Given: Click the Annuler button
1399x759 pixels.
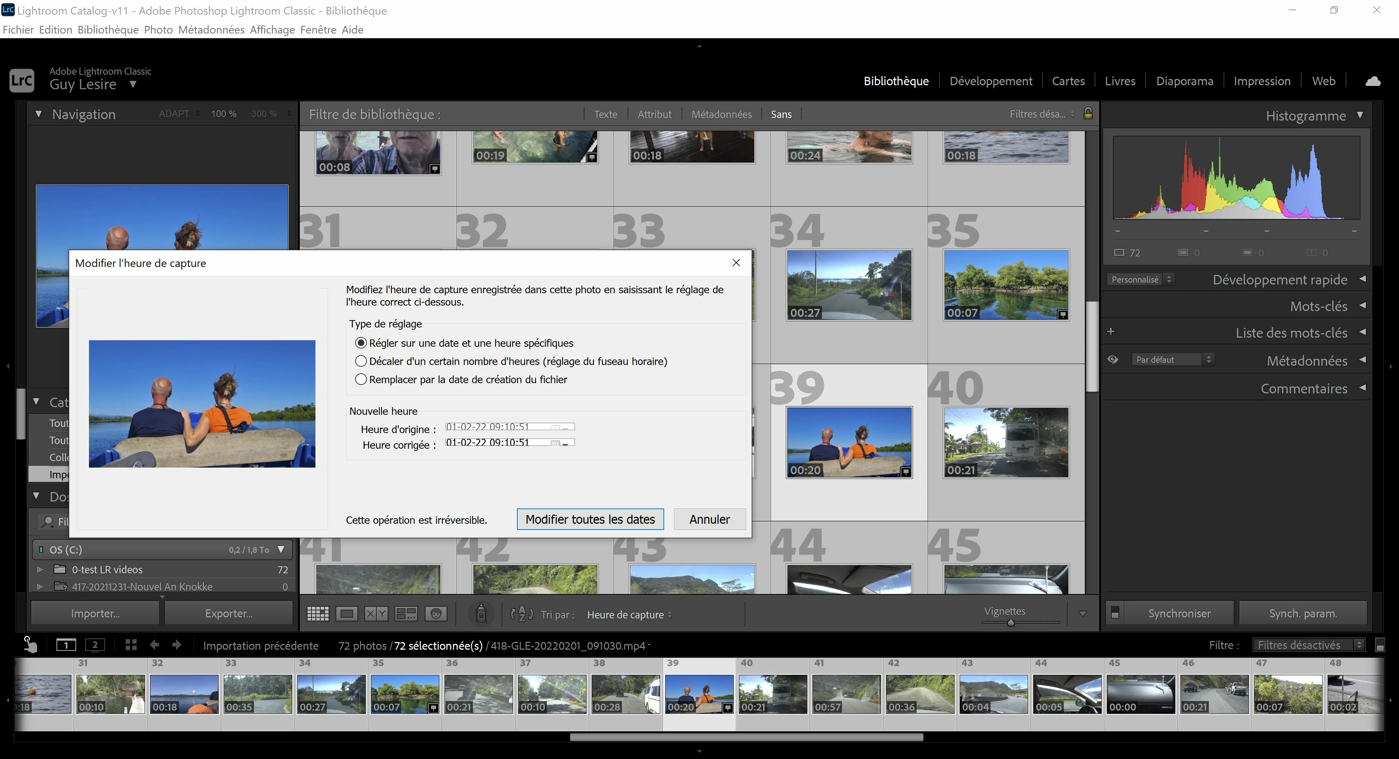Looking at the screenshot, I should coord(709,520).
